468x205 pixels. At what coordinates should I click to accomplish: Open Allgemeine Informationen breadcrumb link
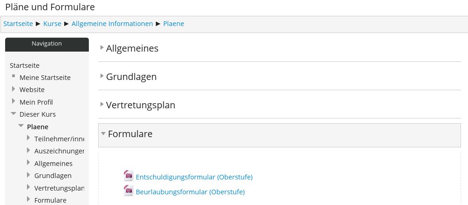[112, 24]
